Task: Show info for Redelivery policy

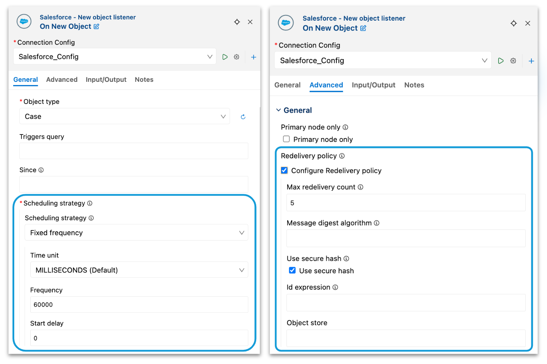Action: [x=342, y=156]
